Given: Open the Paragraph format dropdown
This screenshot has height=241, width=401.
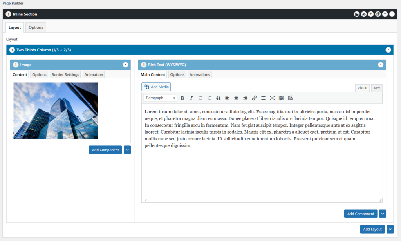Looking at the screenshot, I should [160, 98].
